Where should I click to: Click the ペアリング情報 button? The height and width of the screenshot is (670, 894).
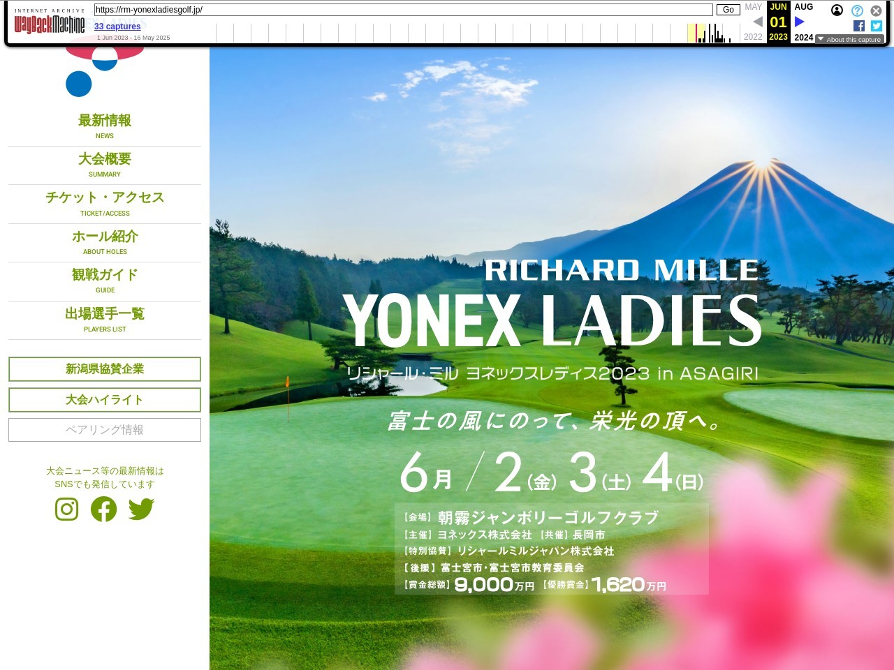105,430
